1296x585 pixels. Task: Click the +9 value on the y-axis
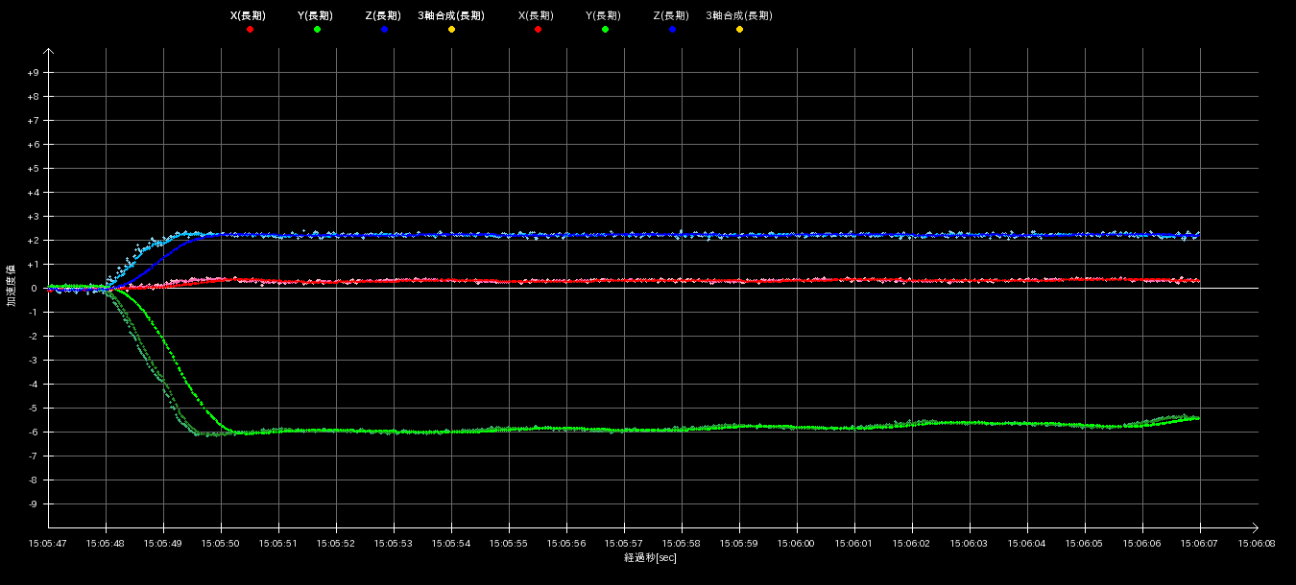tap(33, 73)
